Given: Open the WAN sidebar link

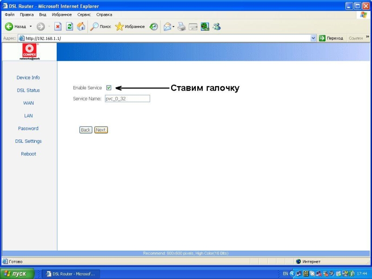Looking at the screenshot, I should [28, 103].
